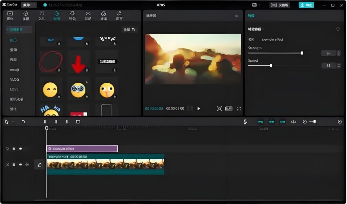Choose the red scribble circle sticker
347x204 pixels.
click(51, 62)
